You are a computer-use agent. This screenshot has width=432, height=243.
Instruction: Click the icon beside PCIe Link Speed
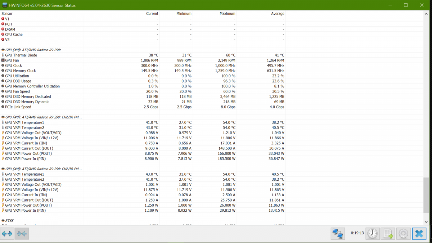(x=3, y=107)
